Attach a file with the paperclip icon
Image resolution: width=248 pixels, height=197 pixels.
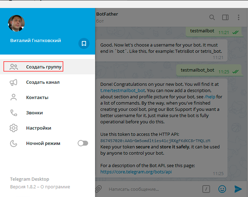98,189
